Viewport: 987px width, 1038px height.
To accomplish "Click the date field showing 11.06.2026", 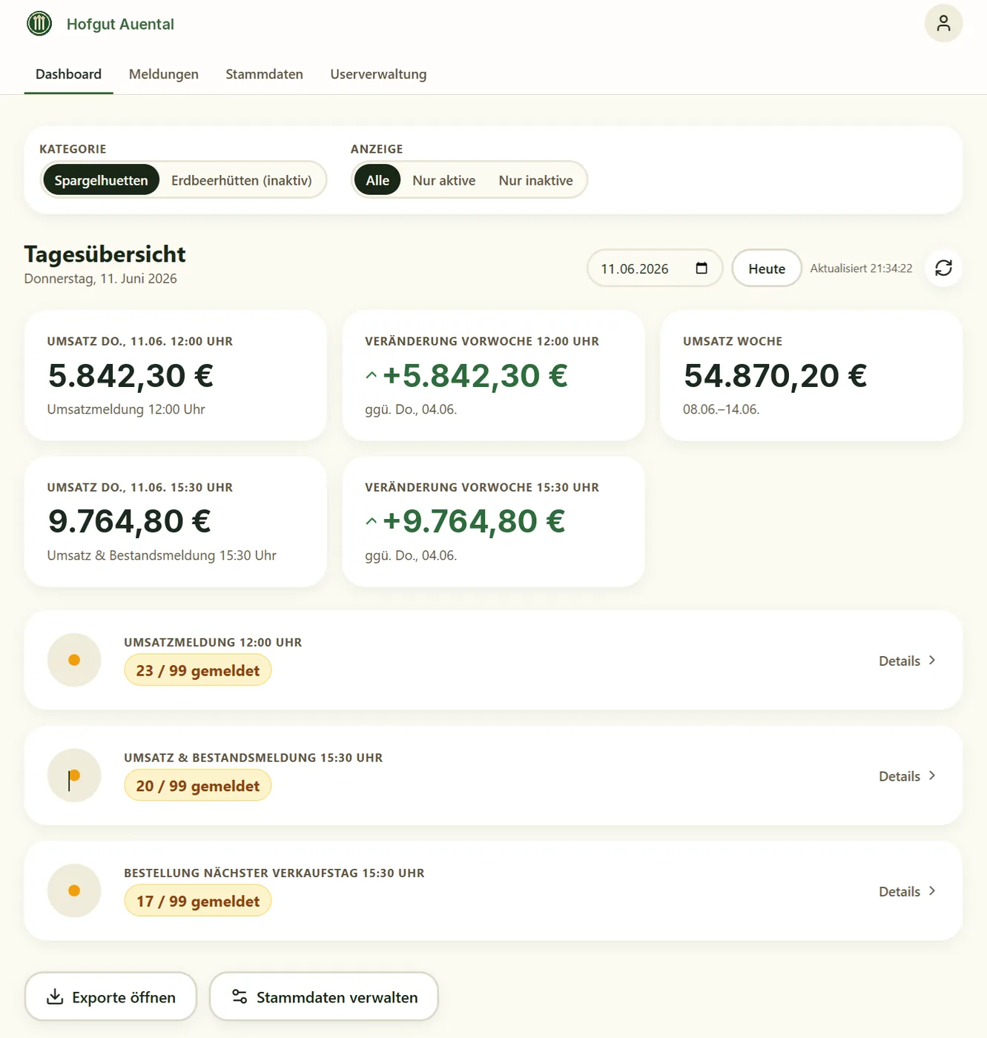I will [654, 268].
